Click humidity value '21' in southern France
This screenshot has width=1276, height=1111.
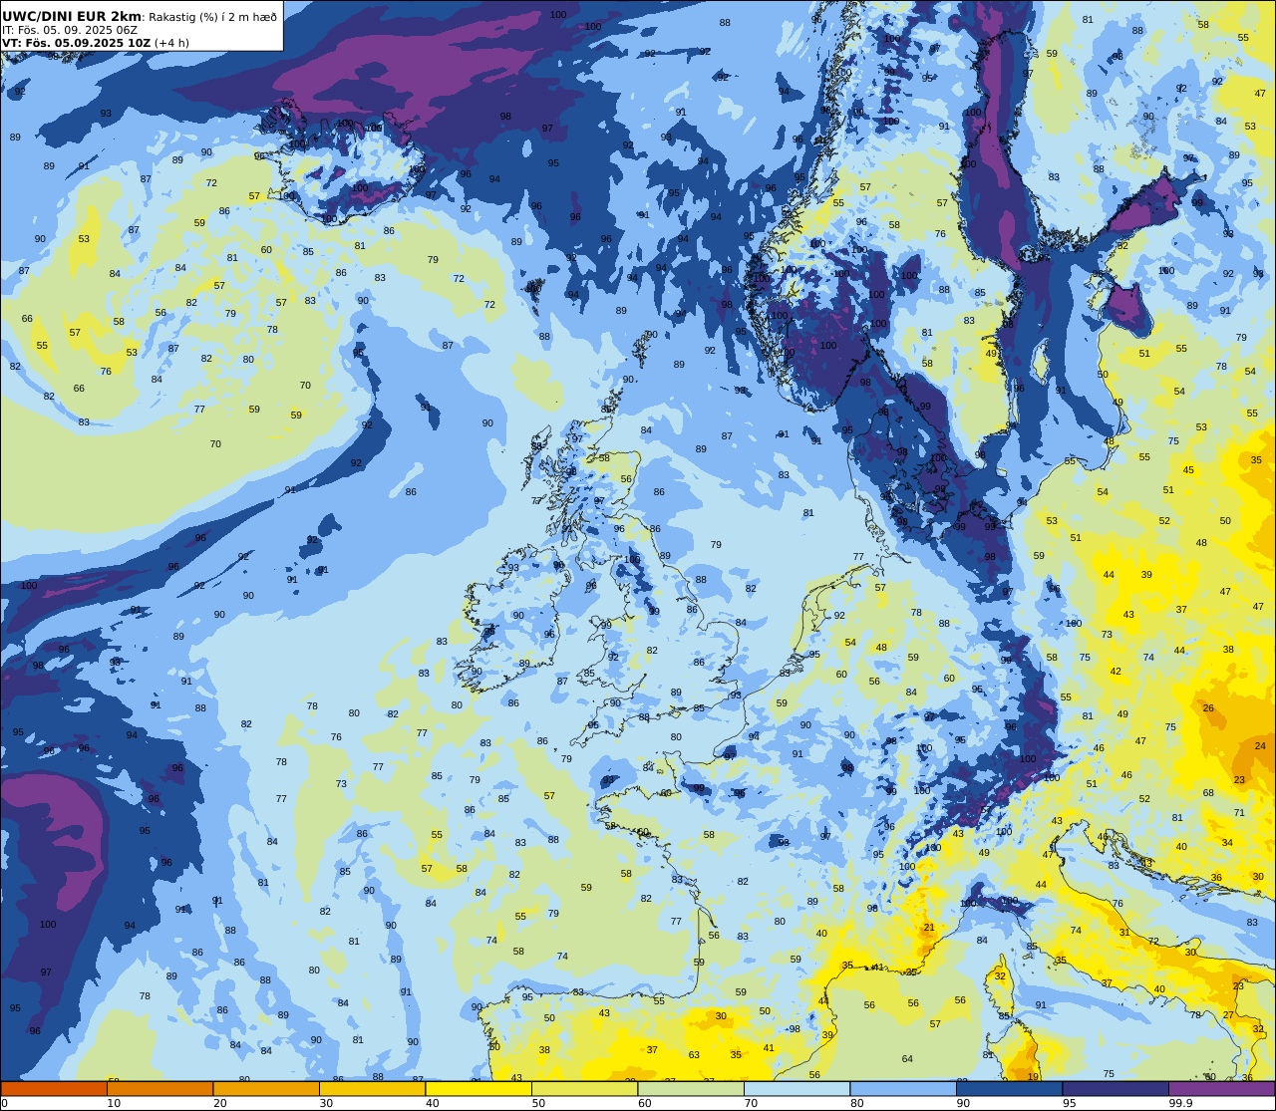(x=929, y=927)
